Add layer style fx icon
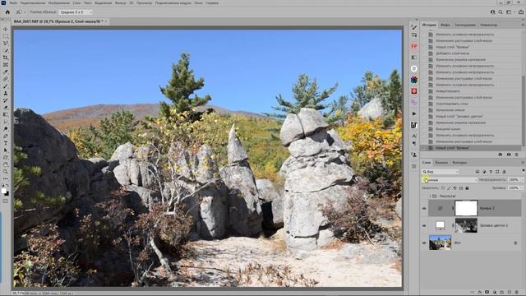 pos(480,293)
